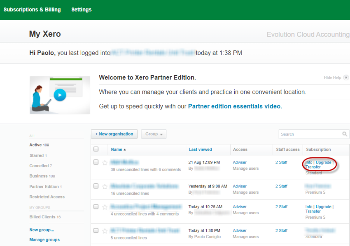Open Adviser access in Today 1:38 PM row
This screenshot has height=246, width=350.
(x=240, y=231)
